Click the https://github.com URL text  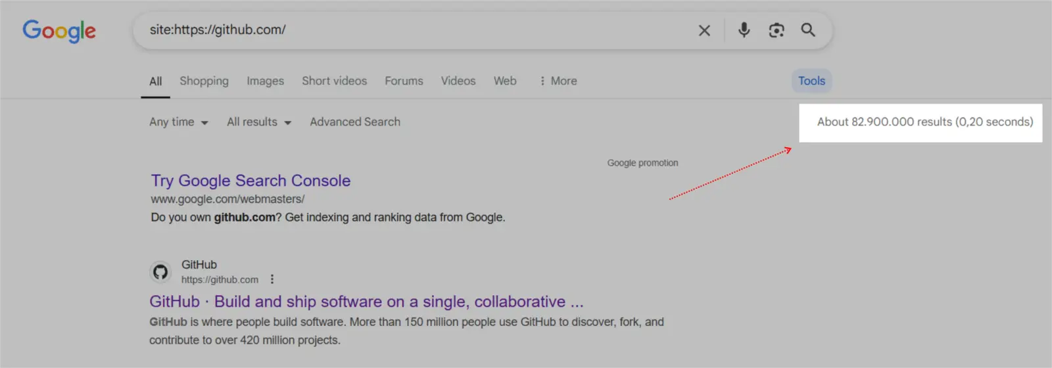tap(220, 280)
